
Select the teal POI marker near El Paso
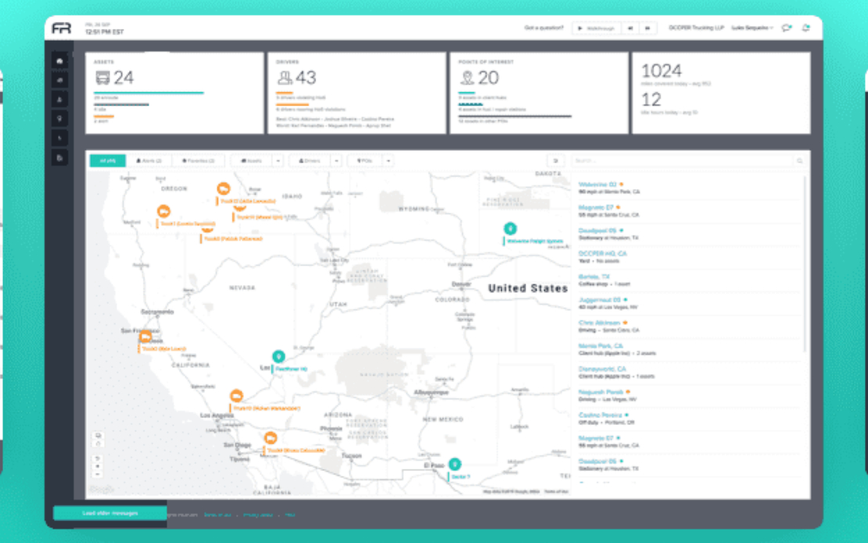[454, 464]
